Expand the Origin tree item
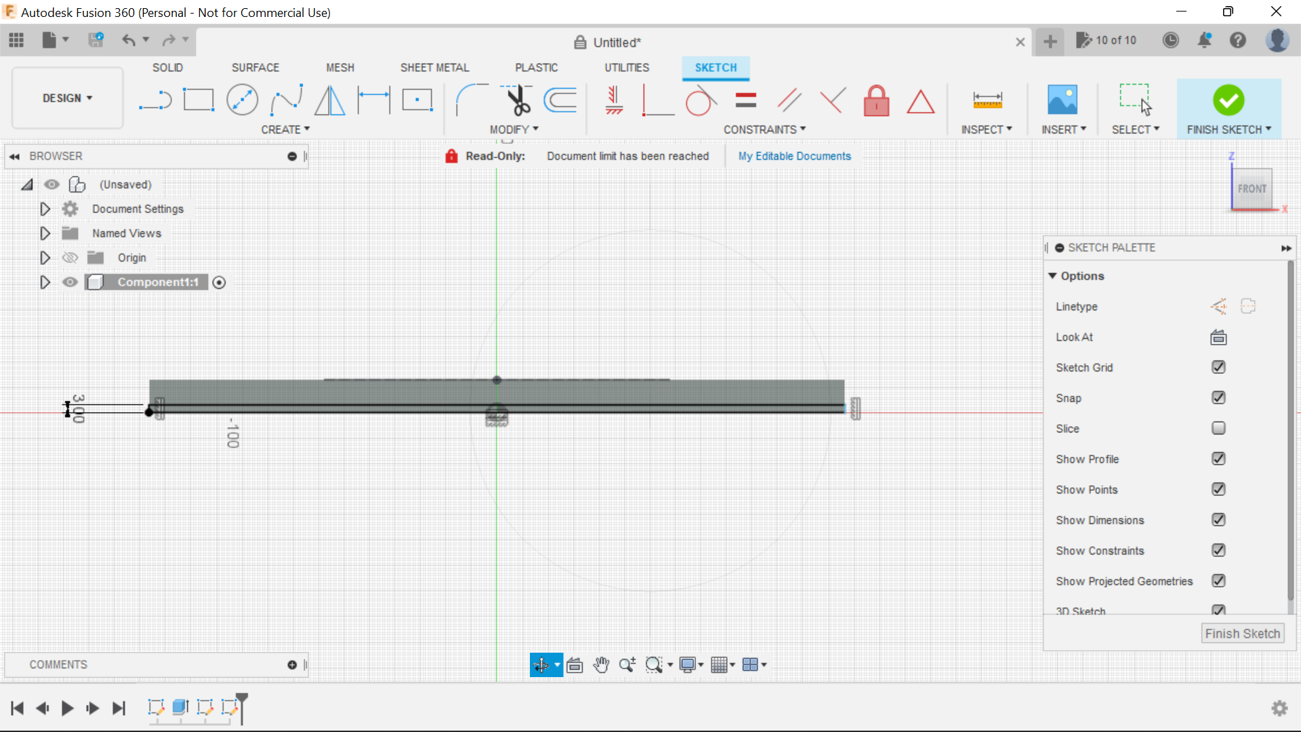This screenshot has height=732, width=1301. point(45,258)
